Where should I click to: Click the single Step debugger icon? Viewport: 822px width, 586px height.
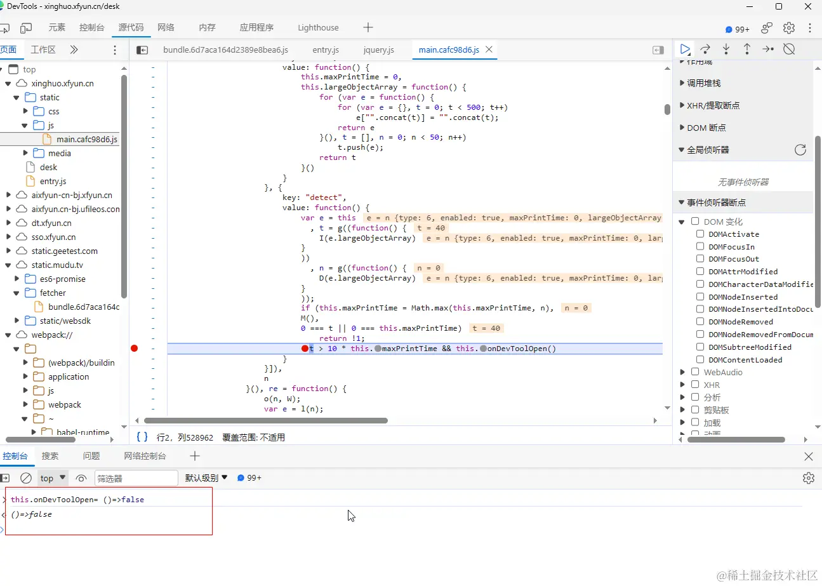768,49
